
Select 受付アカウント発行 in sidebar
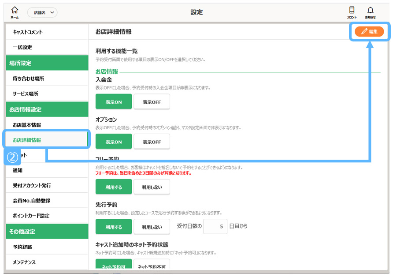(x=47, y=185)
